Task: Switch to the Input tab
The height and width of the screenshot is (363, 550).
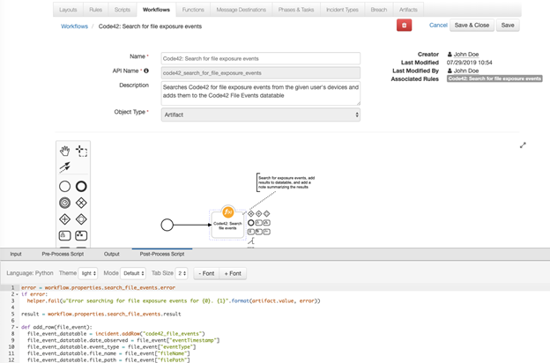Action: click(16, 254)
